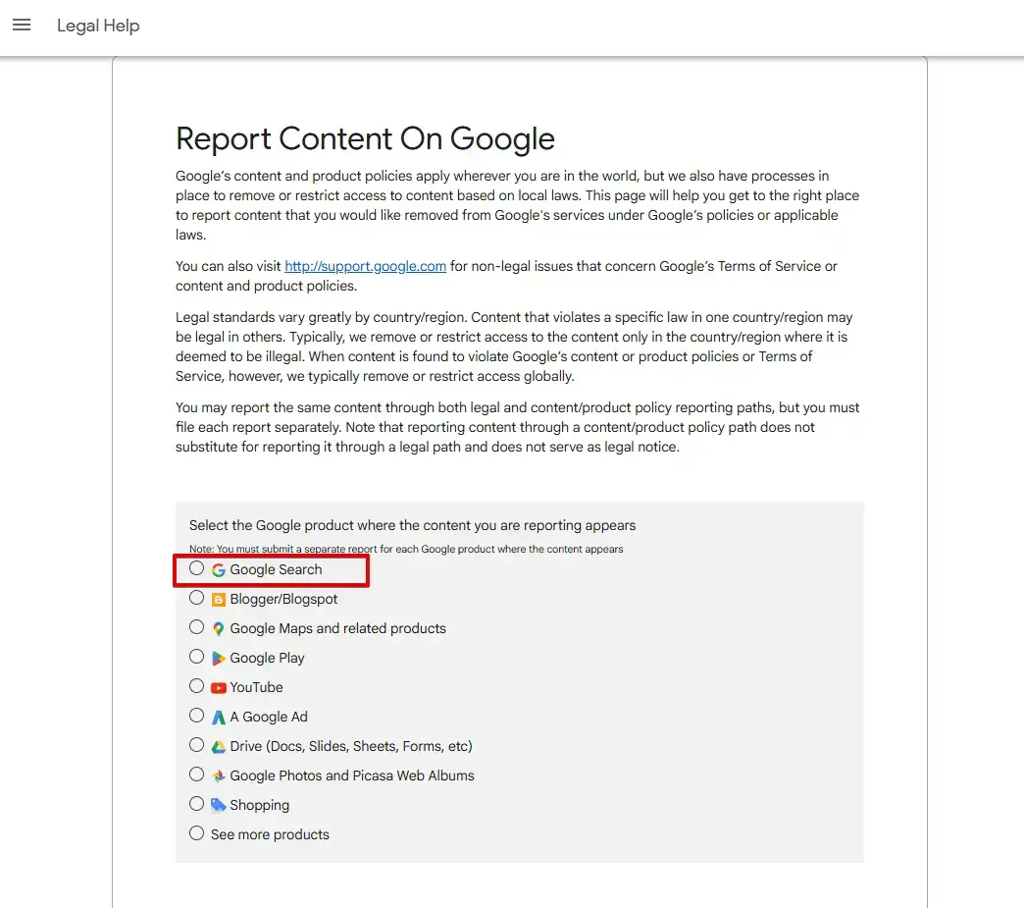Select Google Photos and Picasa Web Albums radio
Image resolution: width=1024 pixels, height=908 pixels.
[196, 774]
